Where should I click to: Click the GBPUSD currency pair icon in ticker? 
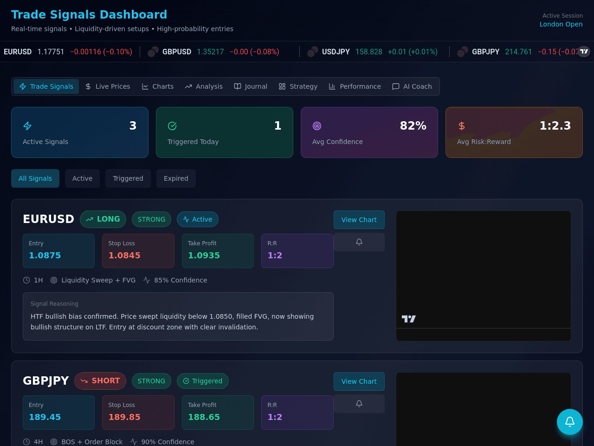pyautogui.click(x=153, y=52)
